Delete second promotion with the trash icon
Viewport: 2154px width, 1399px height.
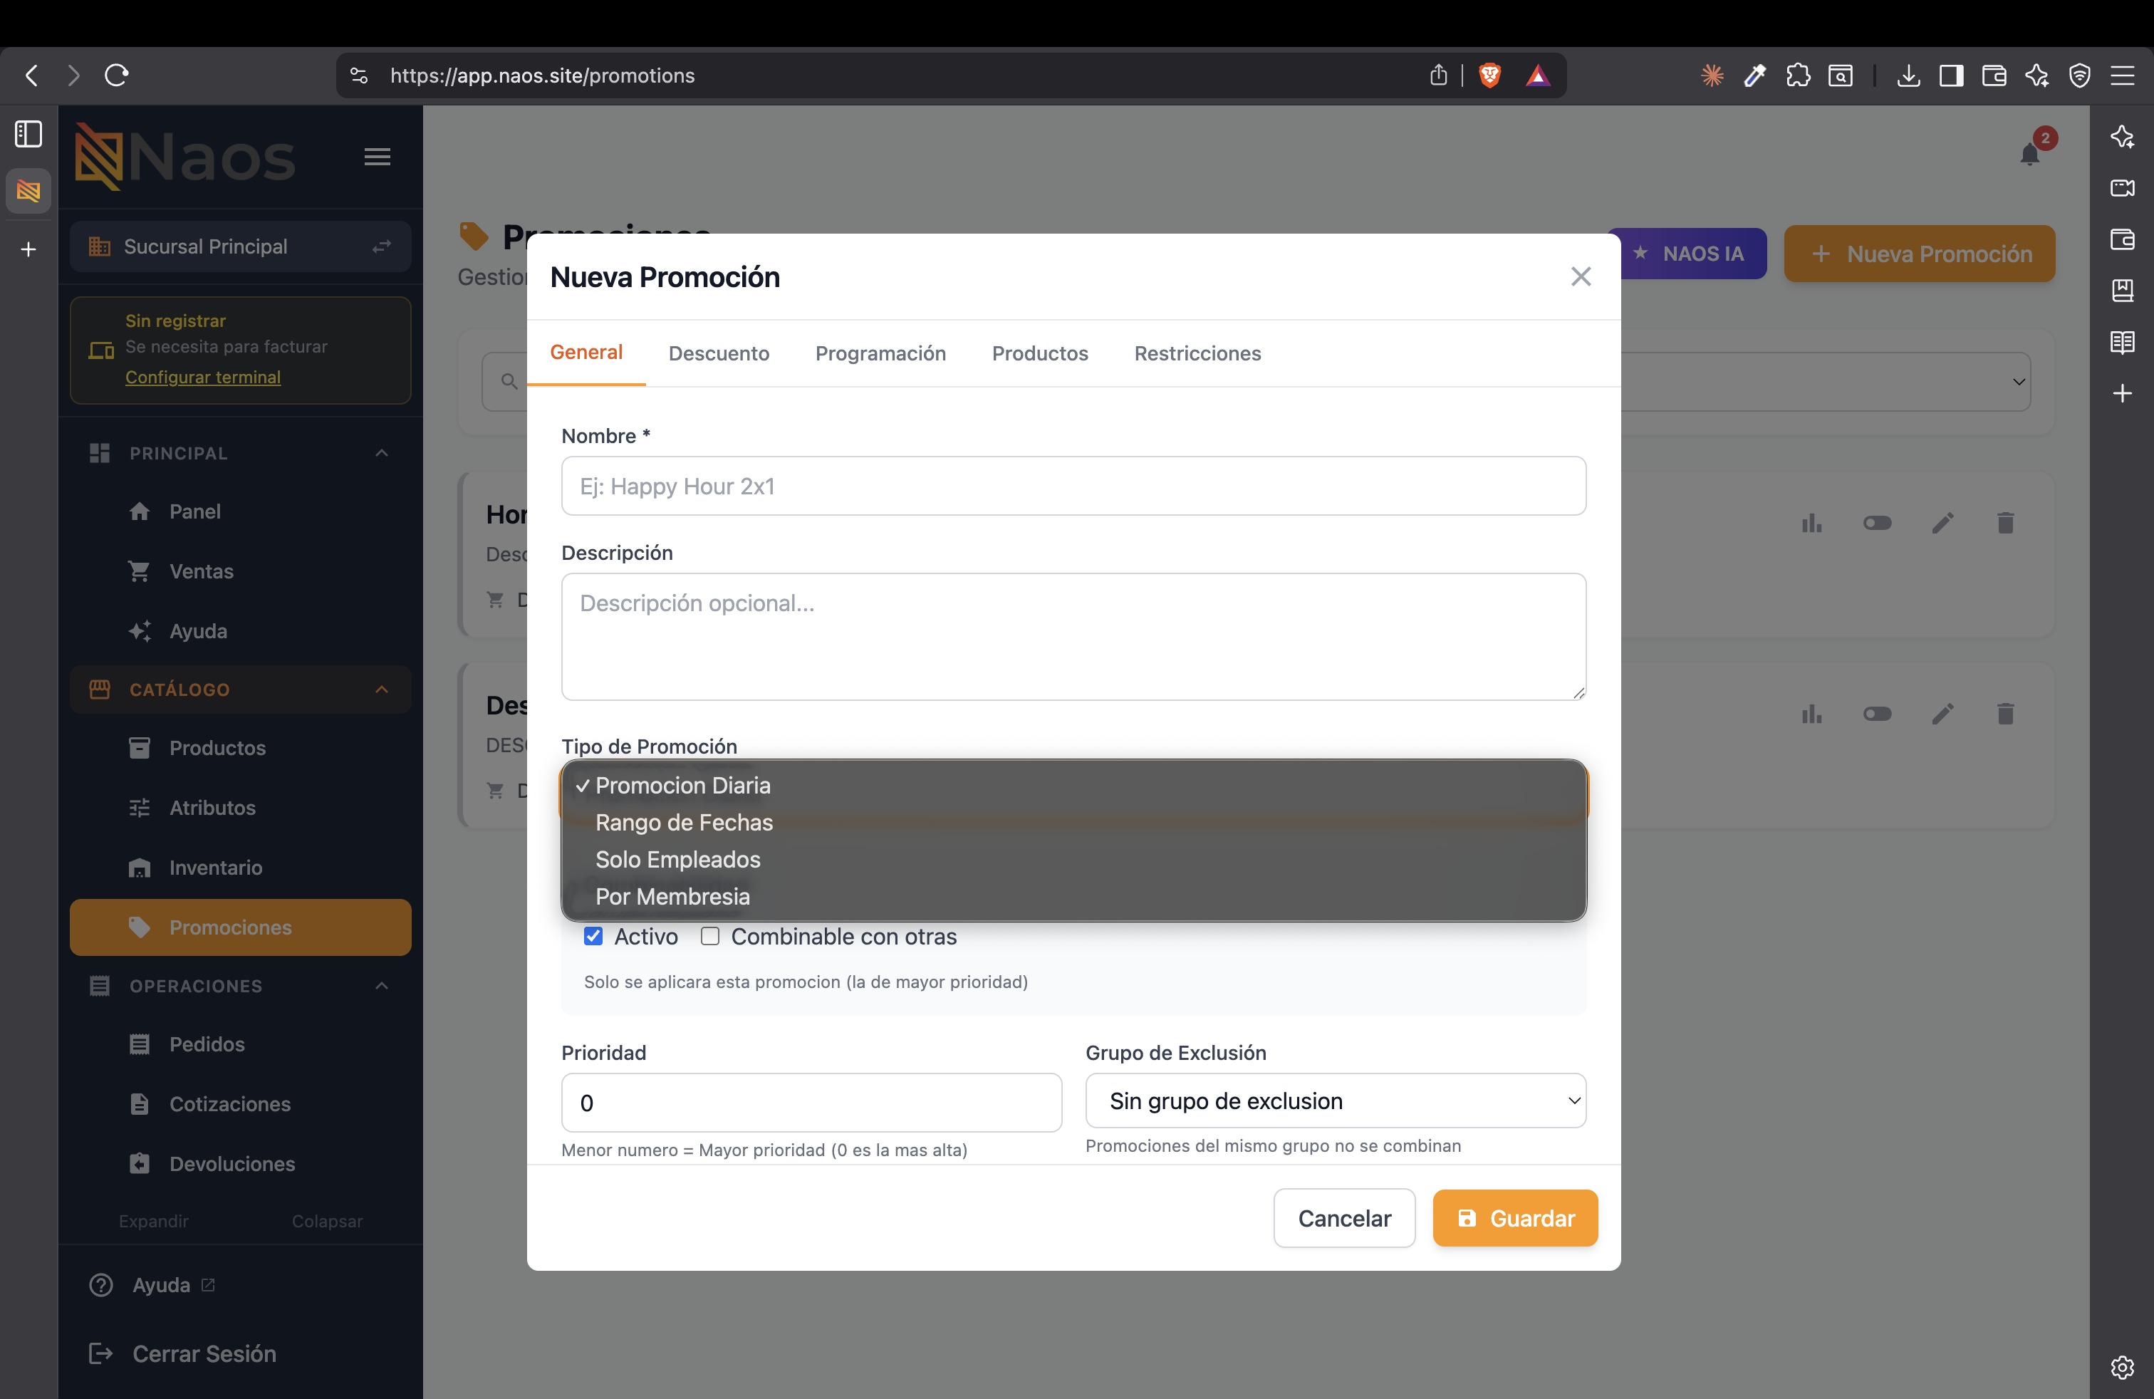pos(2006,714)
